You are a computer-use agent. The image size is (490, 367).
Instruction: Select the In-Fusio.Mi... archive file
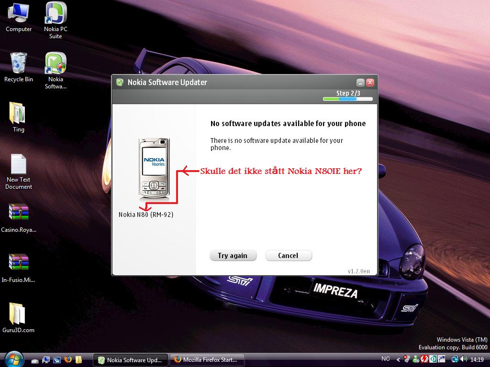coord(19,269)
